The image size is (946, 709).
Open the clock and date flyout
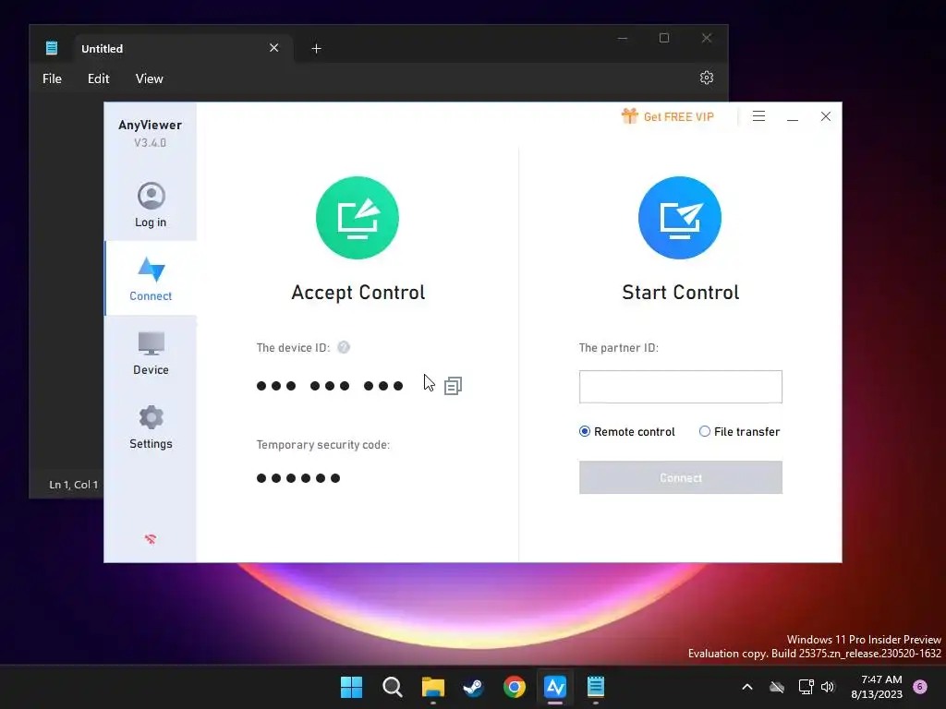pos(877,687)
